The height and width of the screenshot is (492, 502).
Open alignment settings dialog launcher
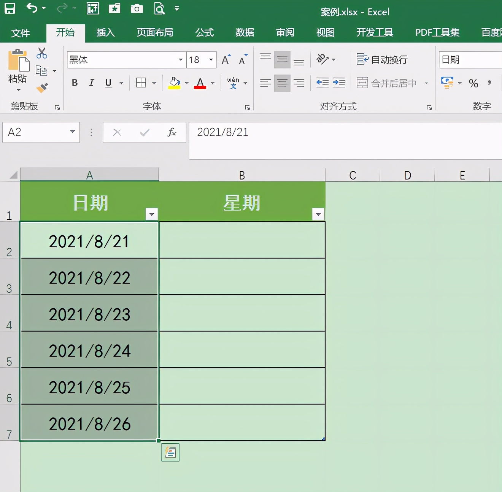click(429, 108)
